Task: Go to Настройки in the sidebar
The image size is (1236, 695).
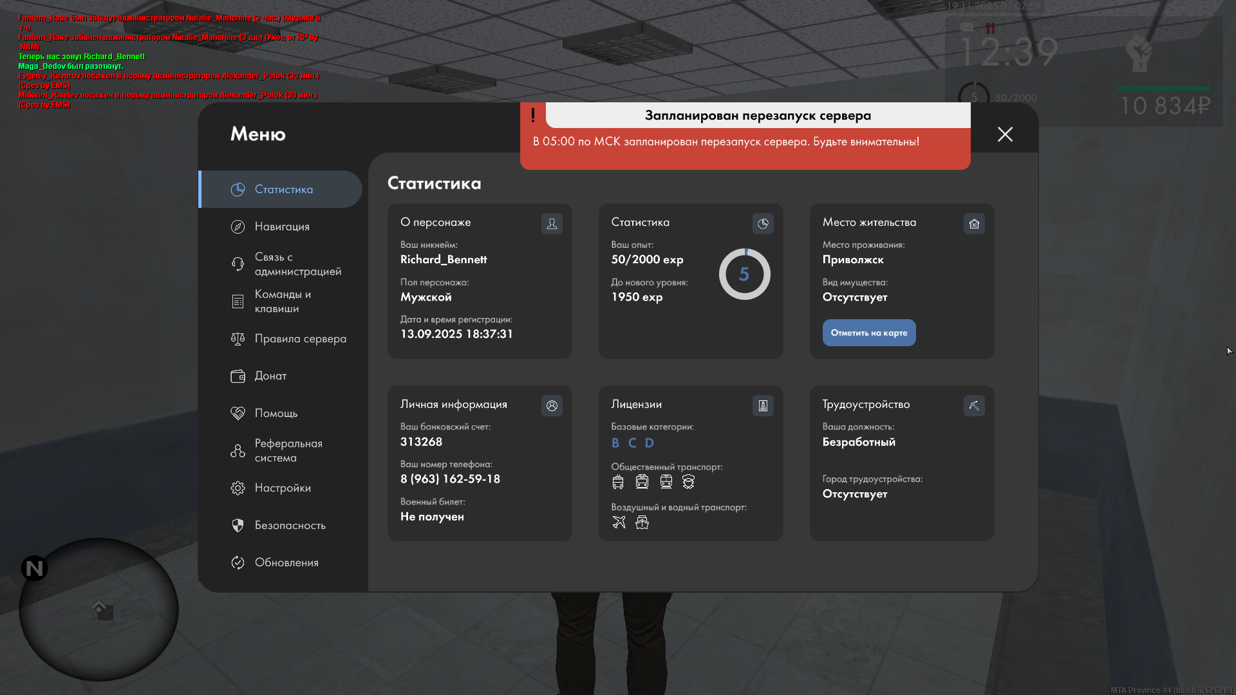Action: pos(283,488)
